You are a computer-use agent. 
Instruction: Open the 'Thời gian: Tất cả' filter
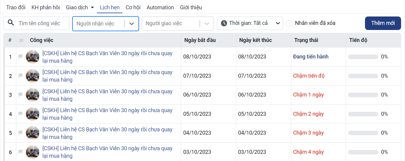click(x=250, y=23)
